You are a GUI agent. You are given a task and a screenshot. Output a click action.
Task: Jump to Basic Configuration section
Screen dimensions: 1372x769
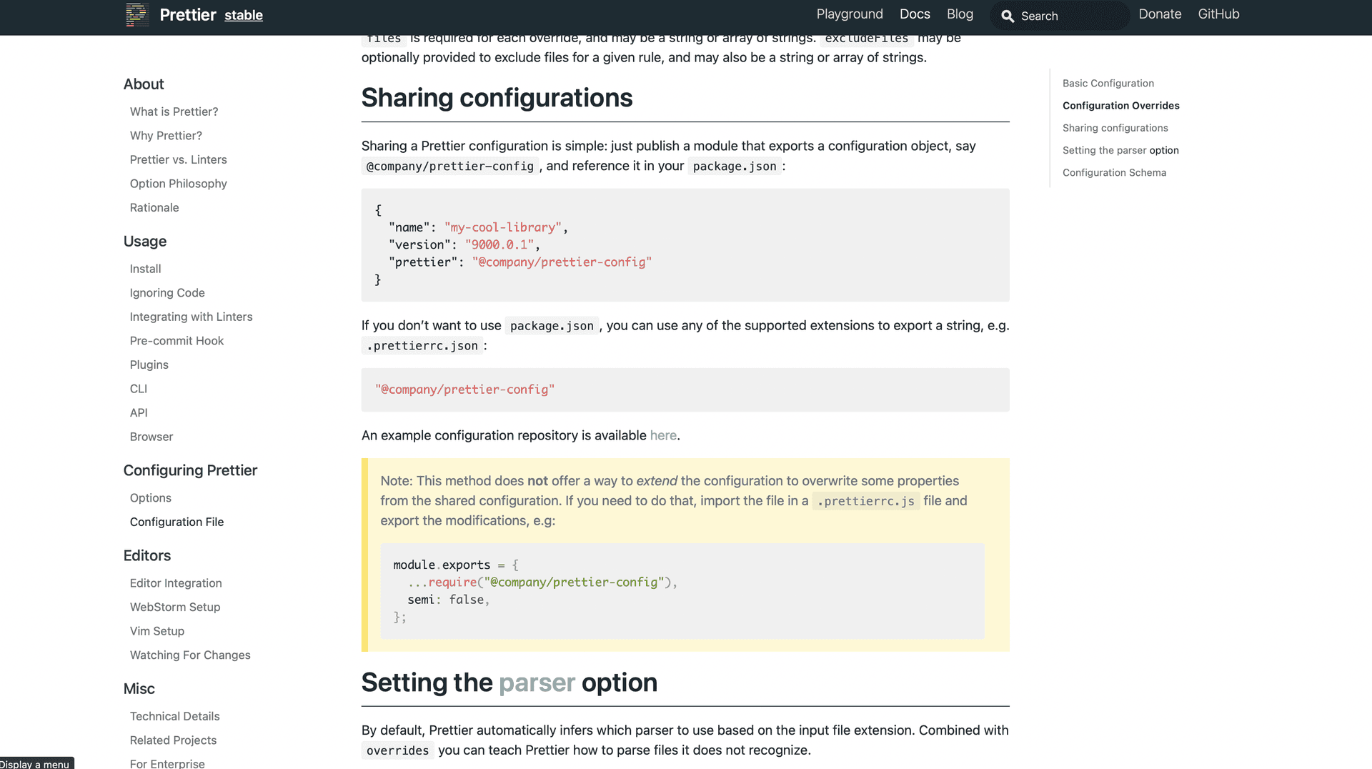1108,84
